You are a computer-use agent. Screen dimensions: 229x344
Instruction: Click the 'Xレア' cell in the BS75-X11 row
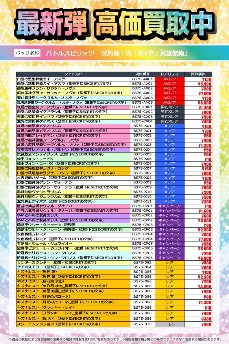pyautogui.click(x=169, y=202)
